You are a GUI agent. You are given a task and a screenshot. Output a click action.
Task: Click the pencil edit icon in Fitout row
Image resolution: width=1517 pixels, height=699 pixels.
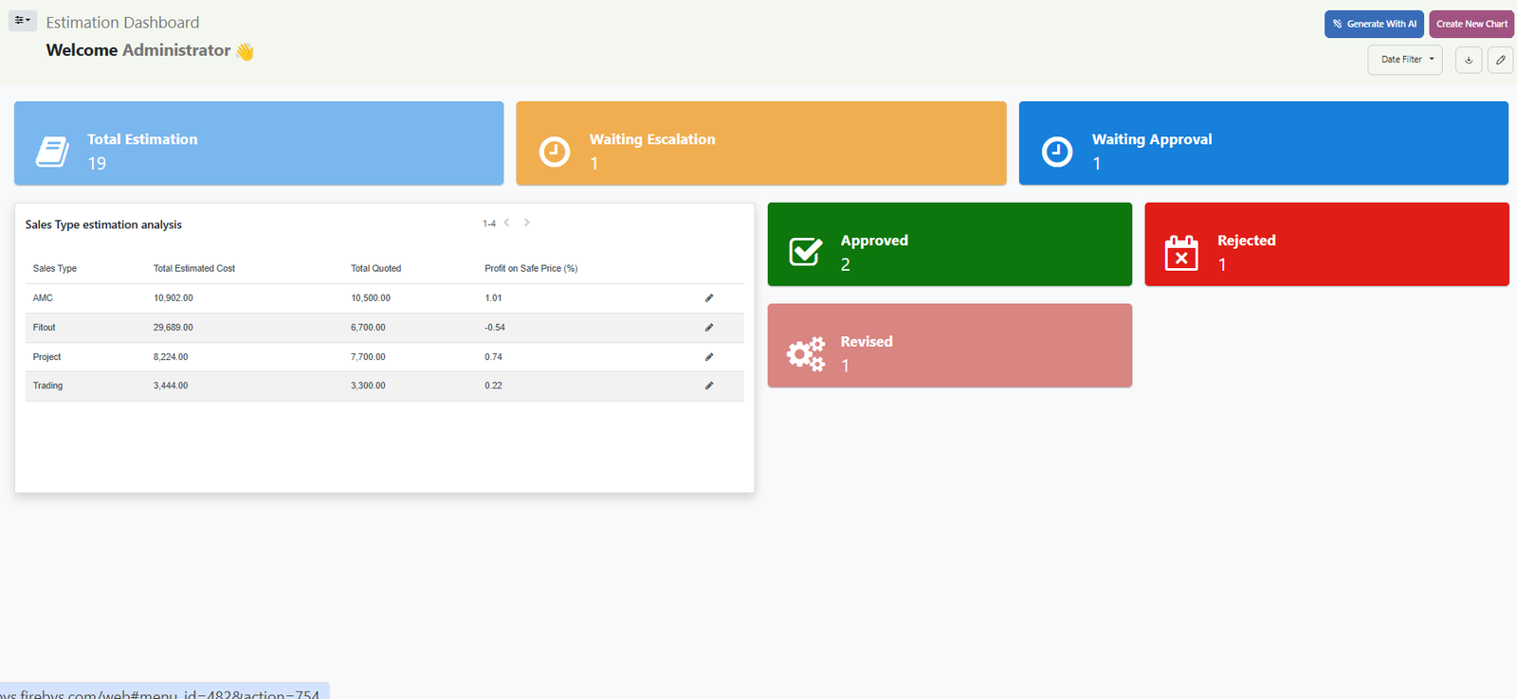[x=708, y=328]
